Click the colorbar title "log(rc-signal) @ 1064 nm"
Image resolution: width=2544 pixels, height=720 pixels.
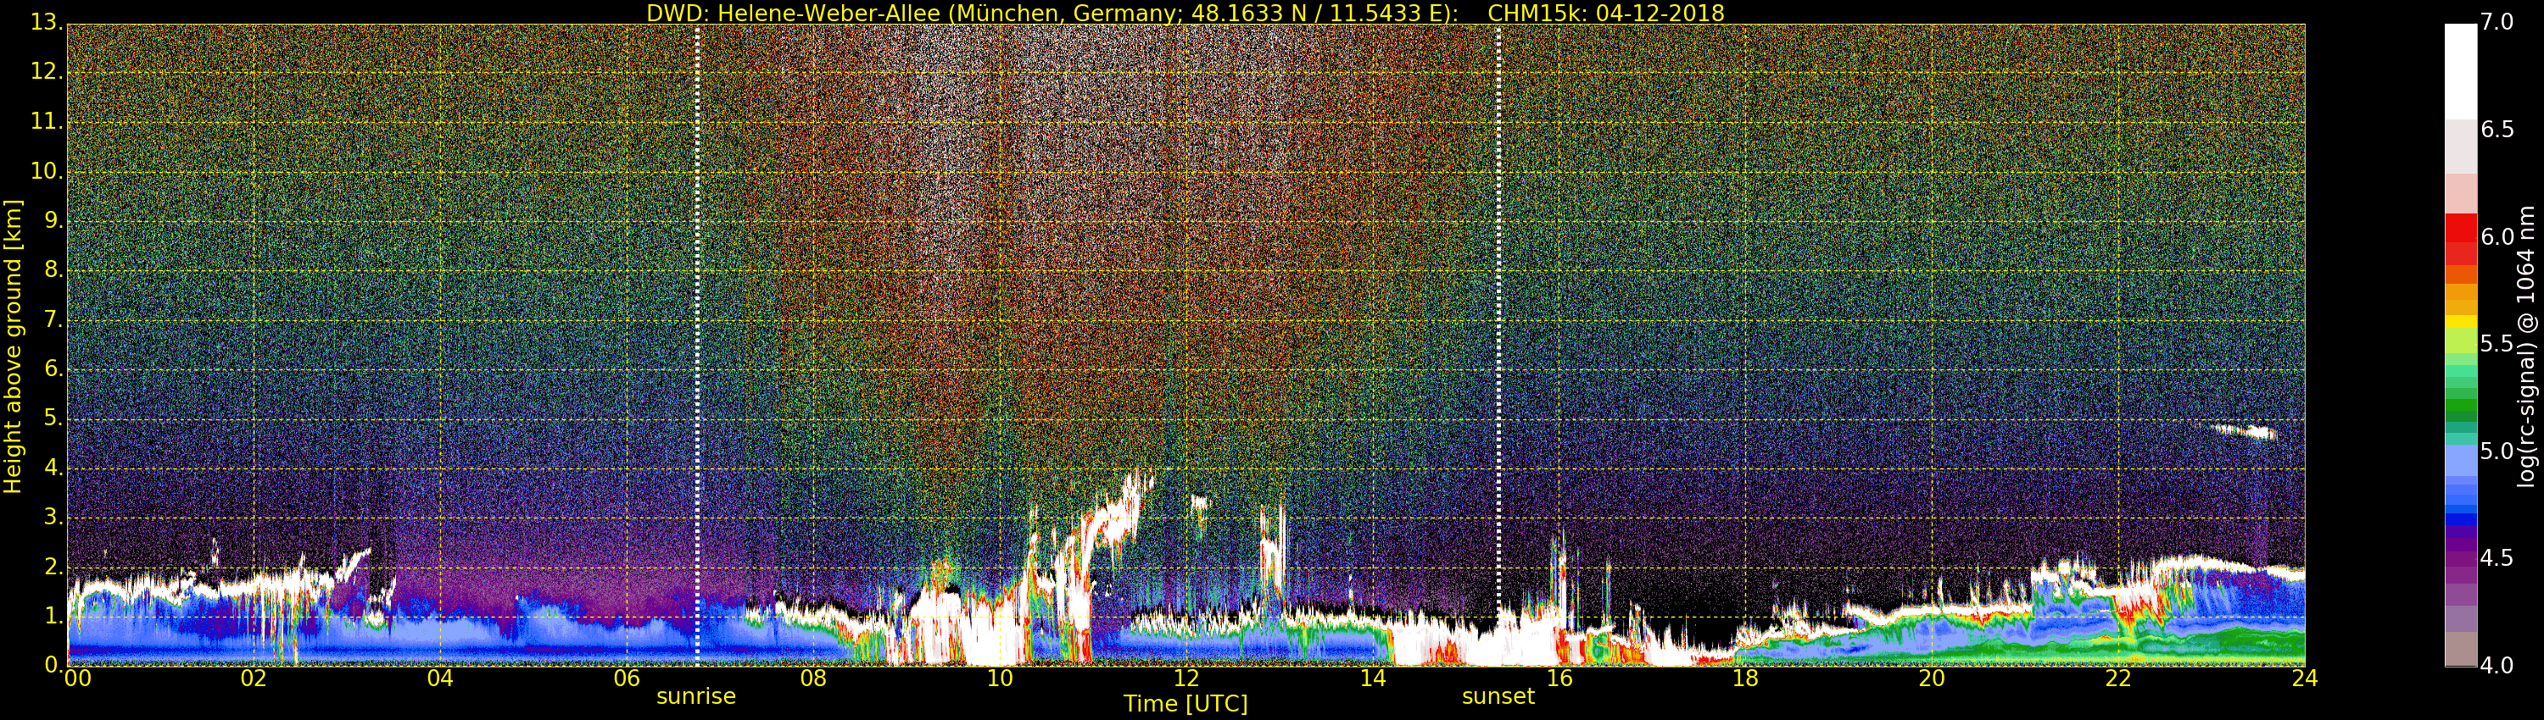2525,346
